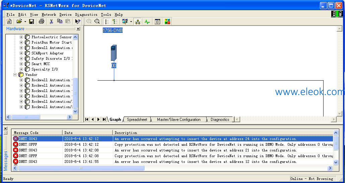Image resolution: width=345 pixels, height=183 pixels.
Task: Switch to the Spreadsheet tab
Action: pyautogui.click(x=137, y=120)
